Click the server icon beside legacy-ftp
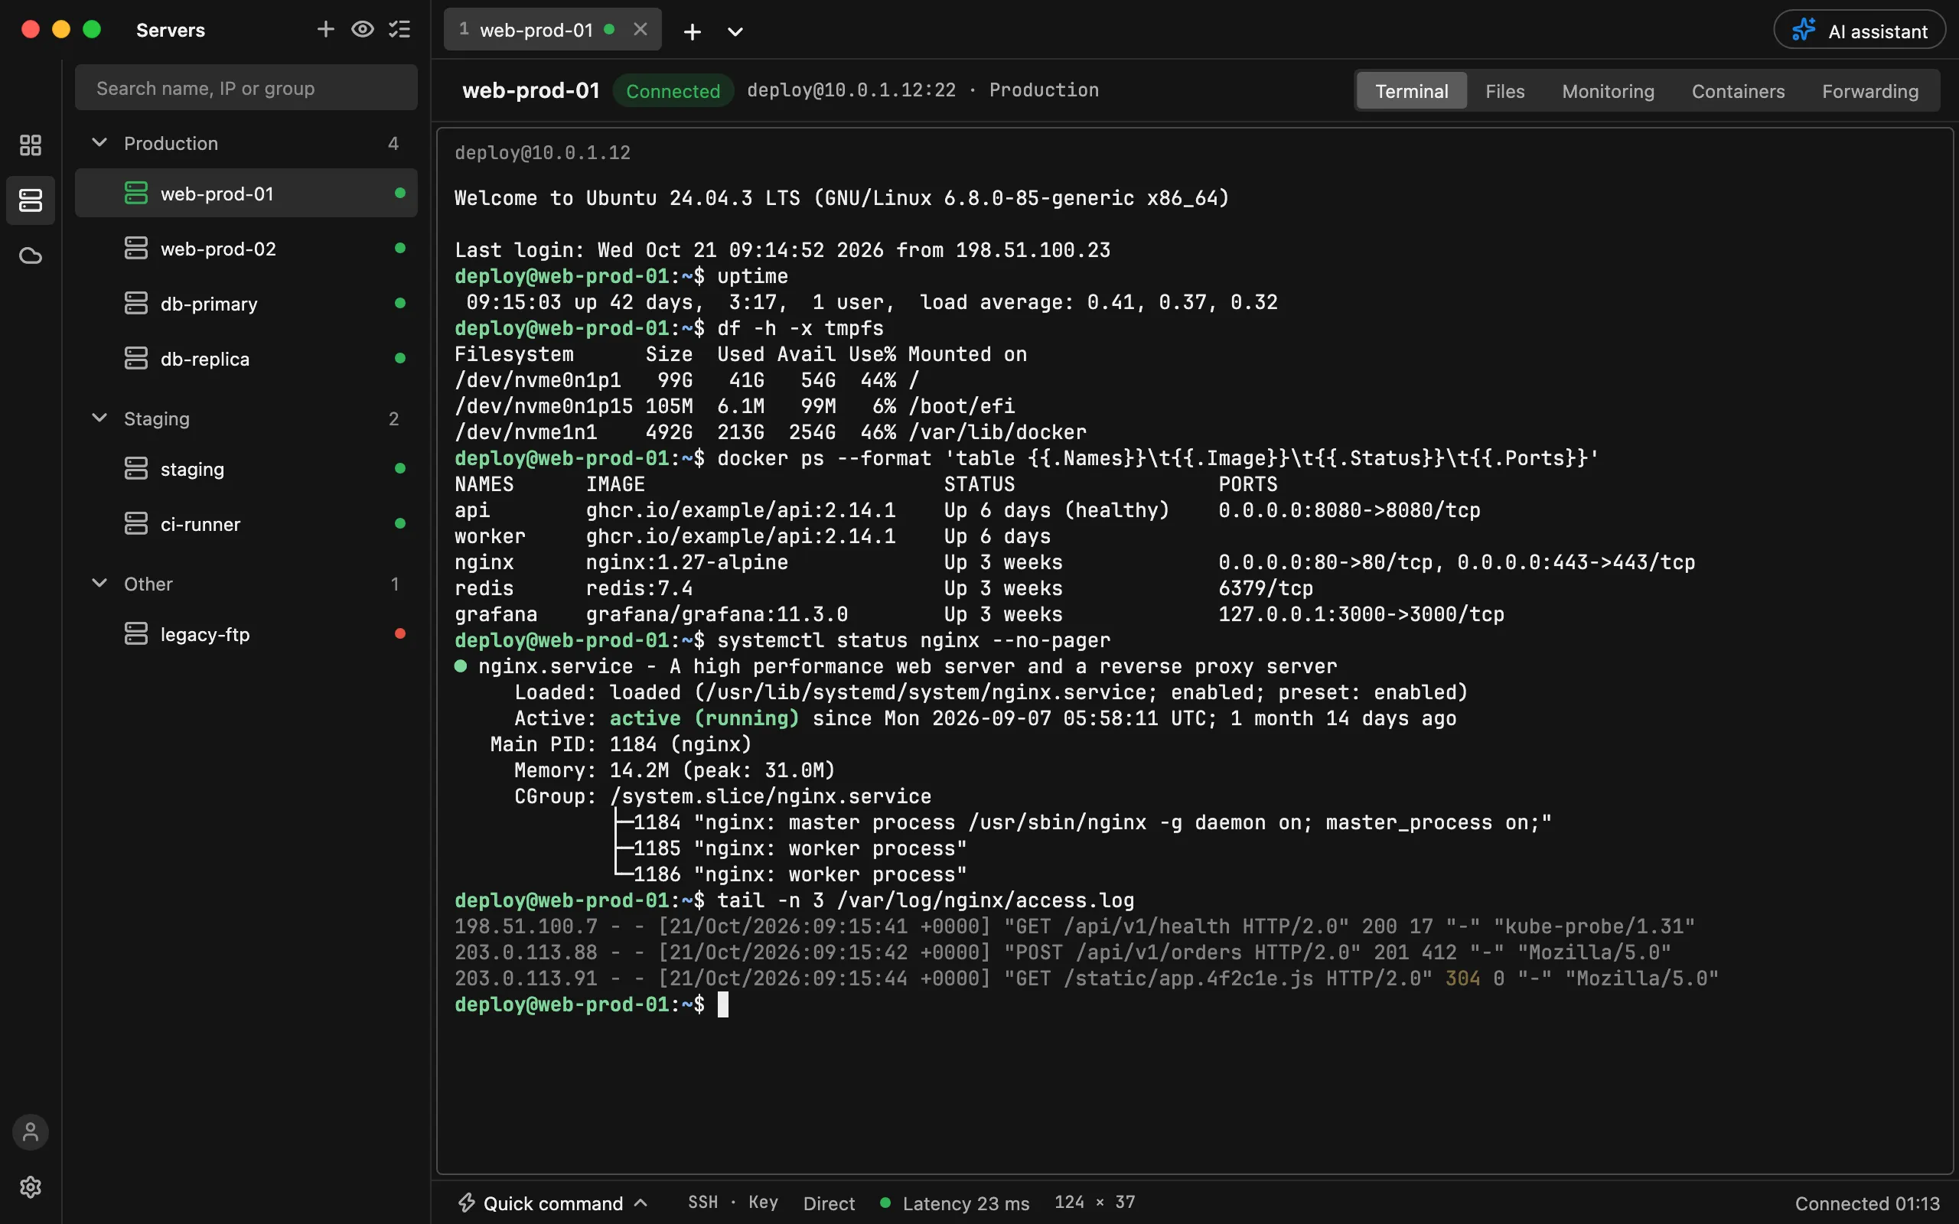The width and height of the screenshot is (1959, 1224). coord(136,633)
